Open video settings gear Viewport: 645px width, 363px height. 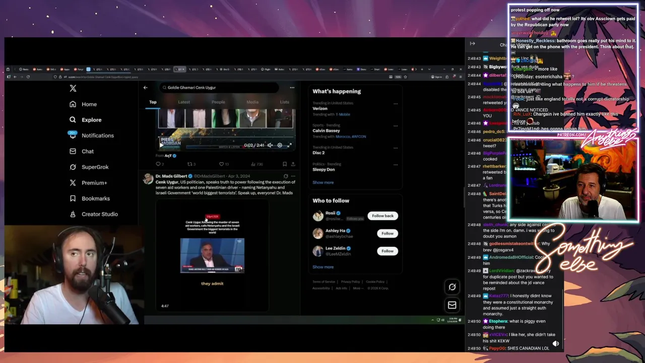[x=280, y=145]
